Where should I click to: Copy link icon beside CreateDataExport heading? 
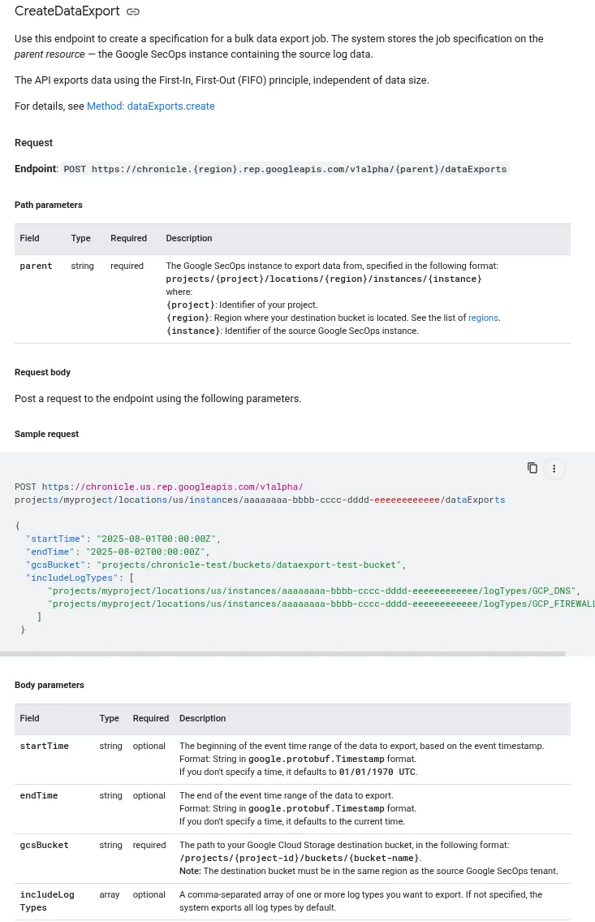coord(133,11)
